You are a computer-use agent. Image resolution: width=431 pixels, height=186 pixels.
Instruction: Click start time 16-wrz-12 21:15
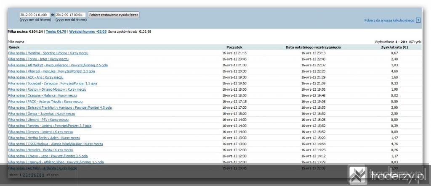(234, 53)
